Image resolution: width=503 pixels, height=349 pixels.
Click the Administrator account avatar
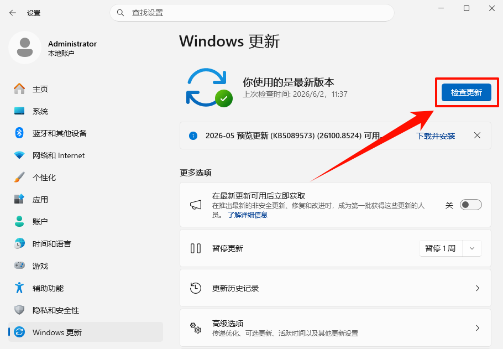coord(25,48)
